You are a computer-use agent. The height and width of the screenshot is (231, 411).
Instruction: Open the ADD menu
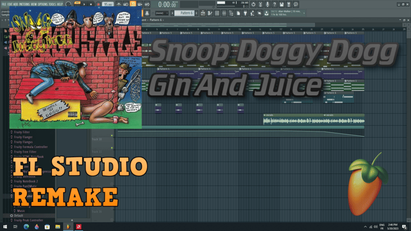(x=16, y=4)
